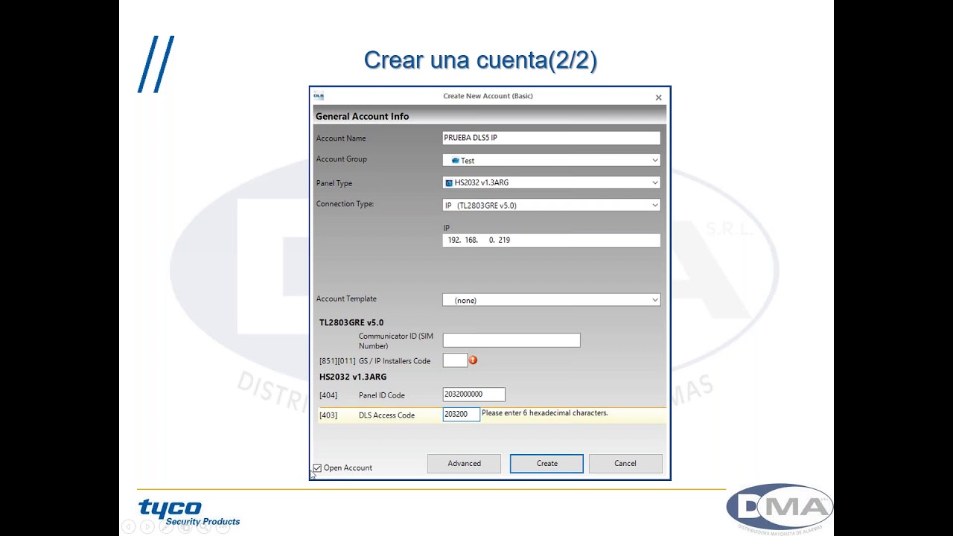Open the Account Template dropdown showing (none)
The height and width of the screenshot is (536, 953).
click(552, 300)
